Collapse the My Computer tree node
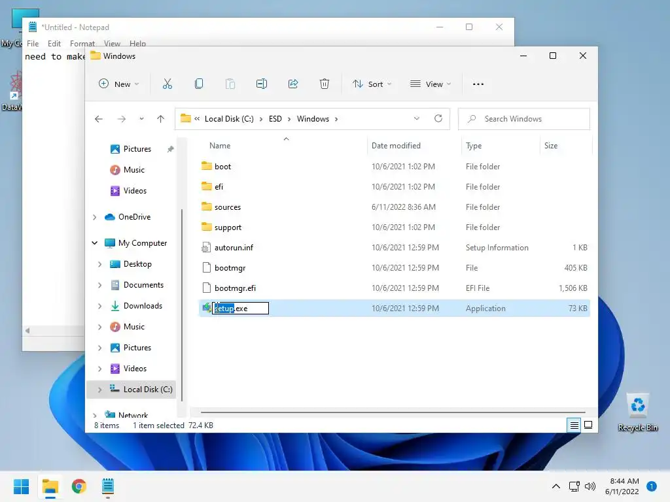Viewport: 670px width, 502px height. click(95, 243)
